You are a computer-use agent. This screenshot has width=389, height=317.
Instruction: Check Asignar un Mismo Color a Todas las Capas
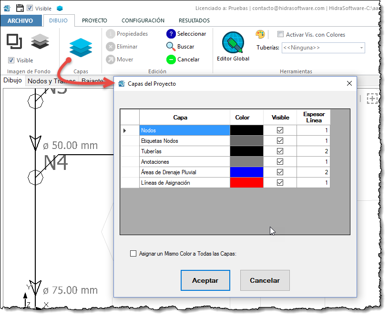coord(133,254)
